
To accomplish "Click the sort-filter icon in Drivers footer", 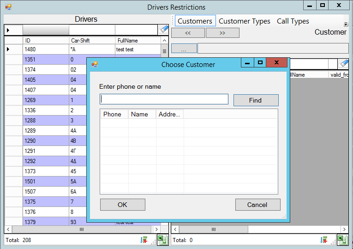I will [x=144, y=240].
